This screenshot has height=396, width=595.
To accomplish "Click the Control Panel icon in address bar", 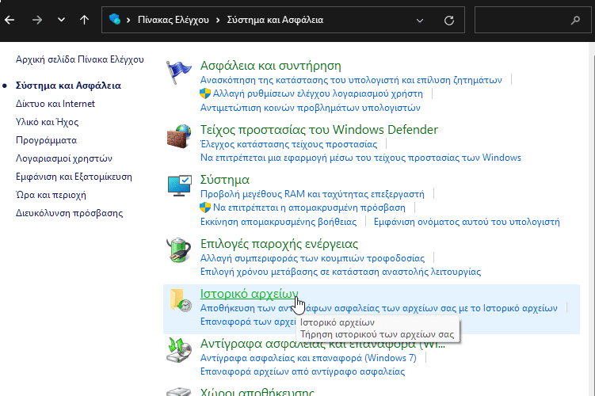I will pos(115,19).
